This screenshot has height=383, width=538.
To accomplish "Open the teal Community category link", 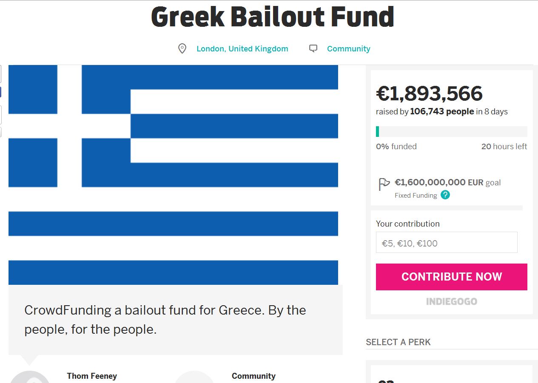I will [348, 49].
